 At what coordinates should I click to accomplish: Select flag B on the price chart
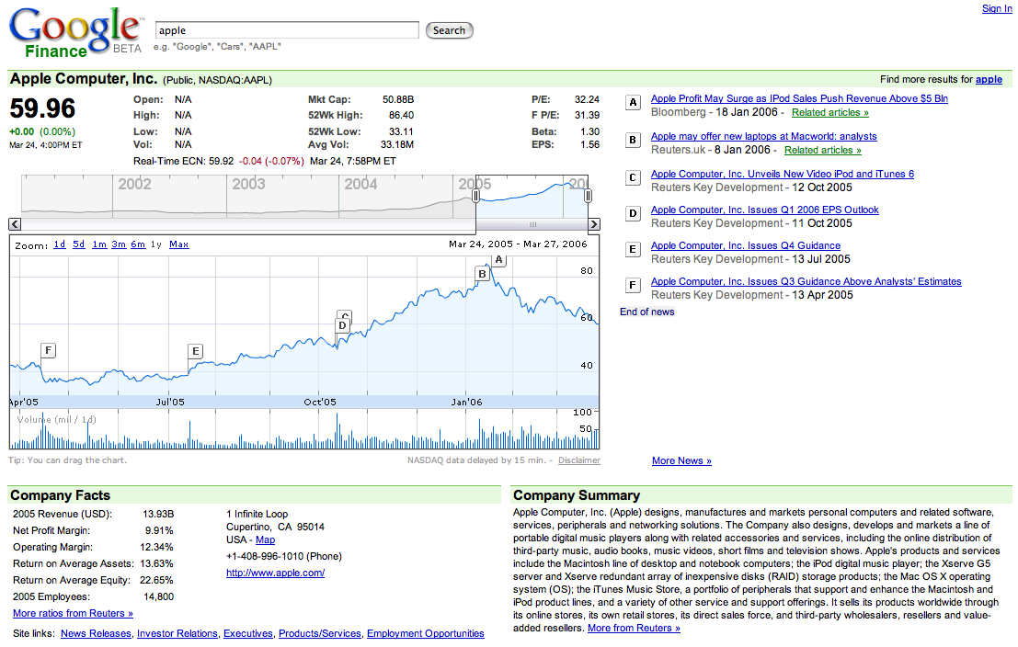coord(483,274)
